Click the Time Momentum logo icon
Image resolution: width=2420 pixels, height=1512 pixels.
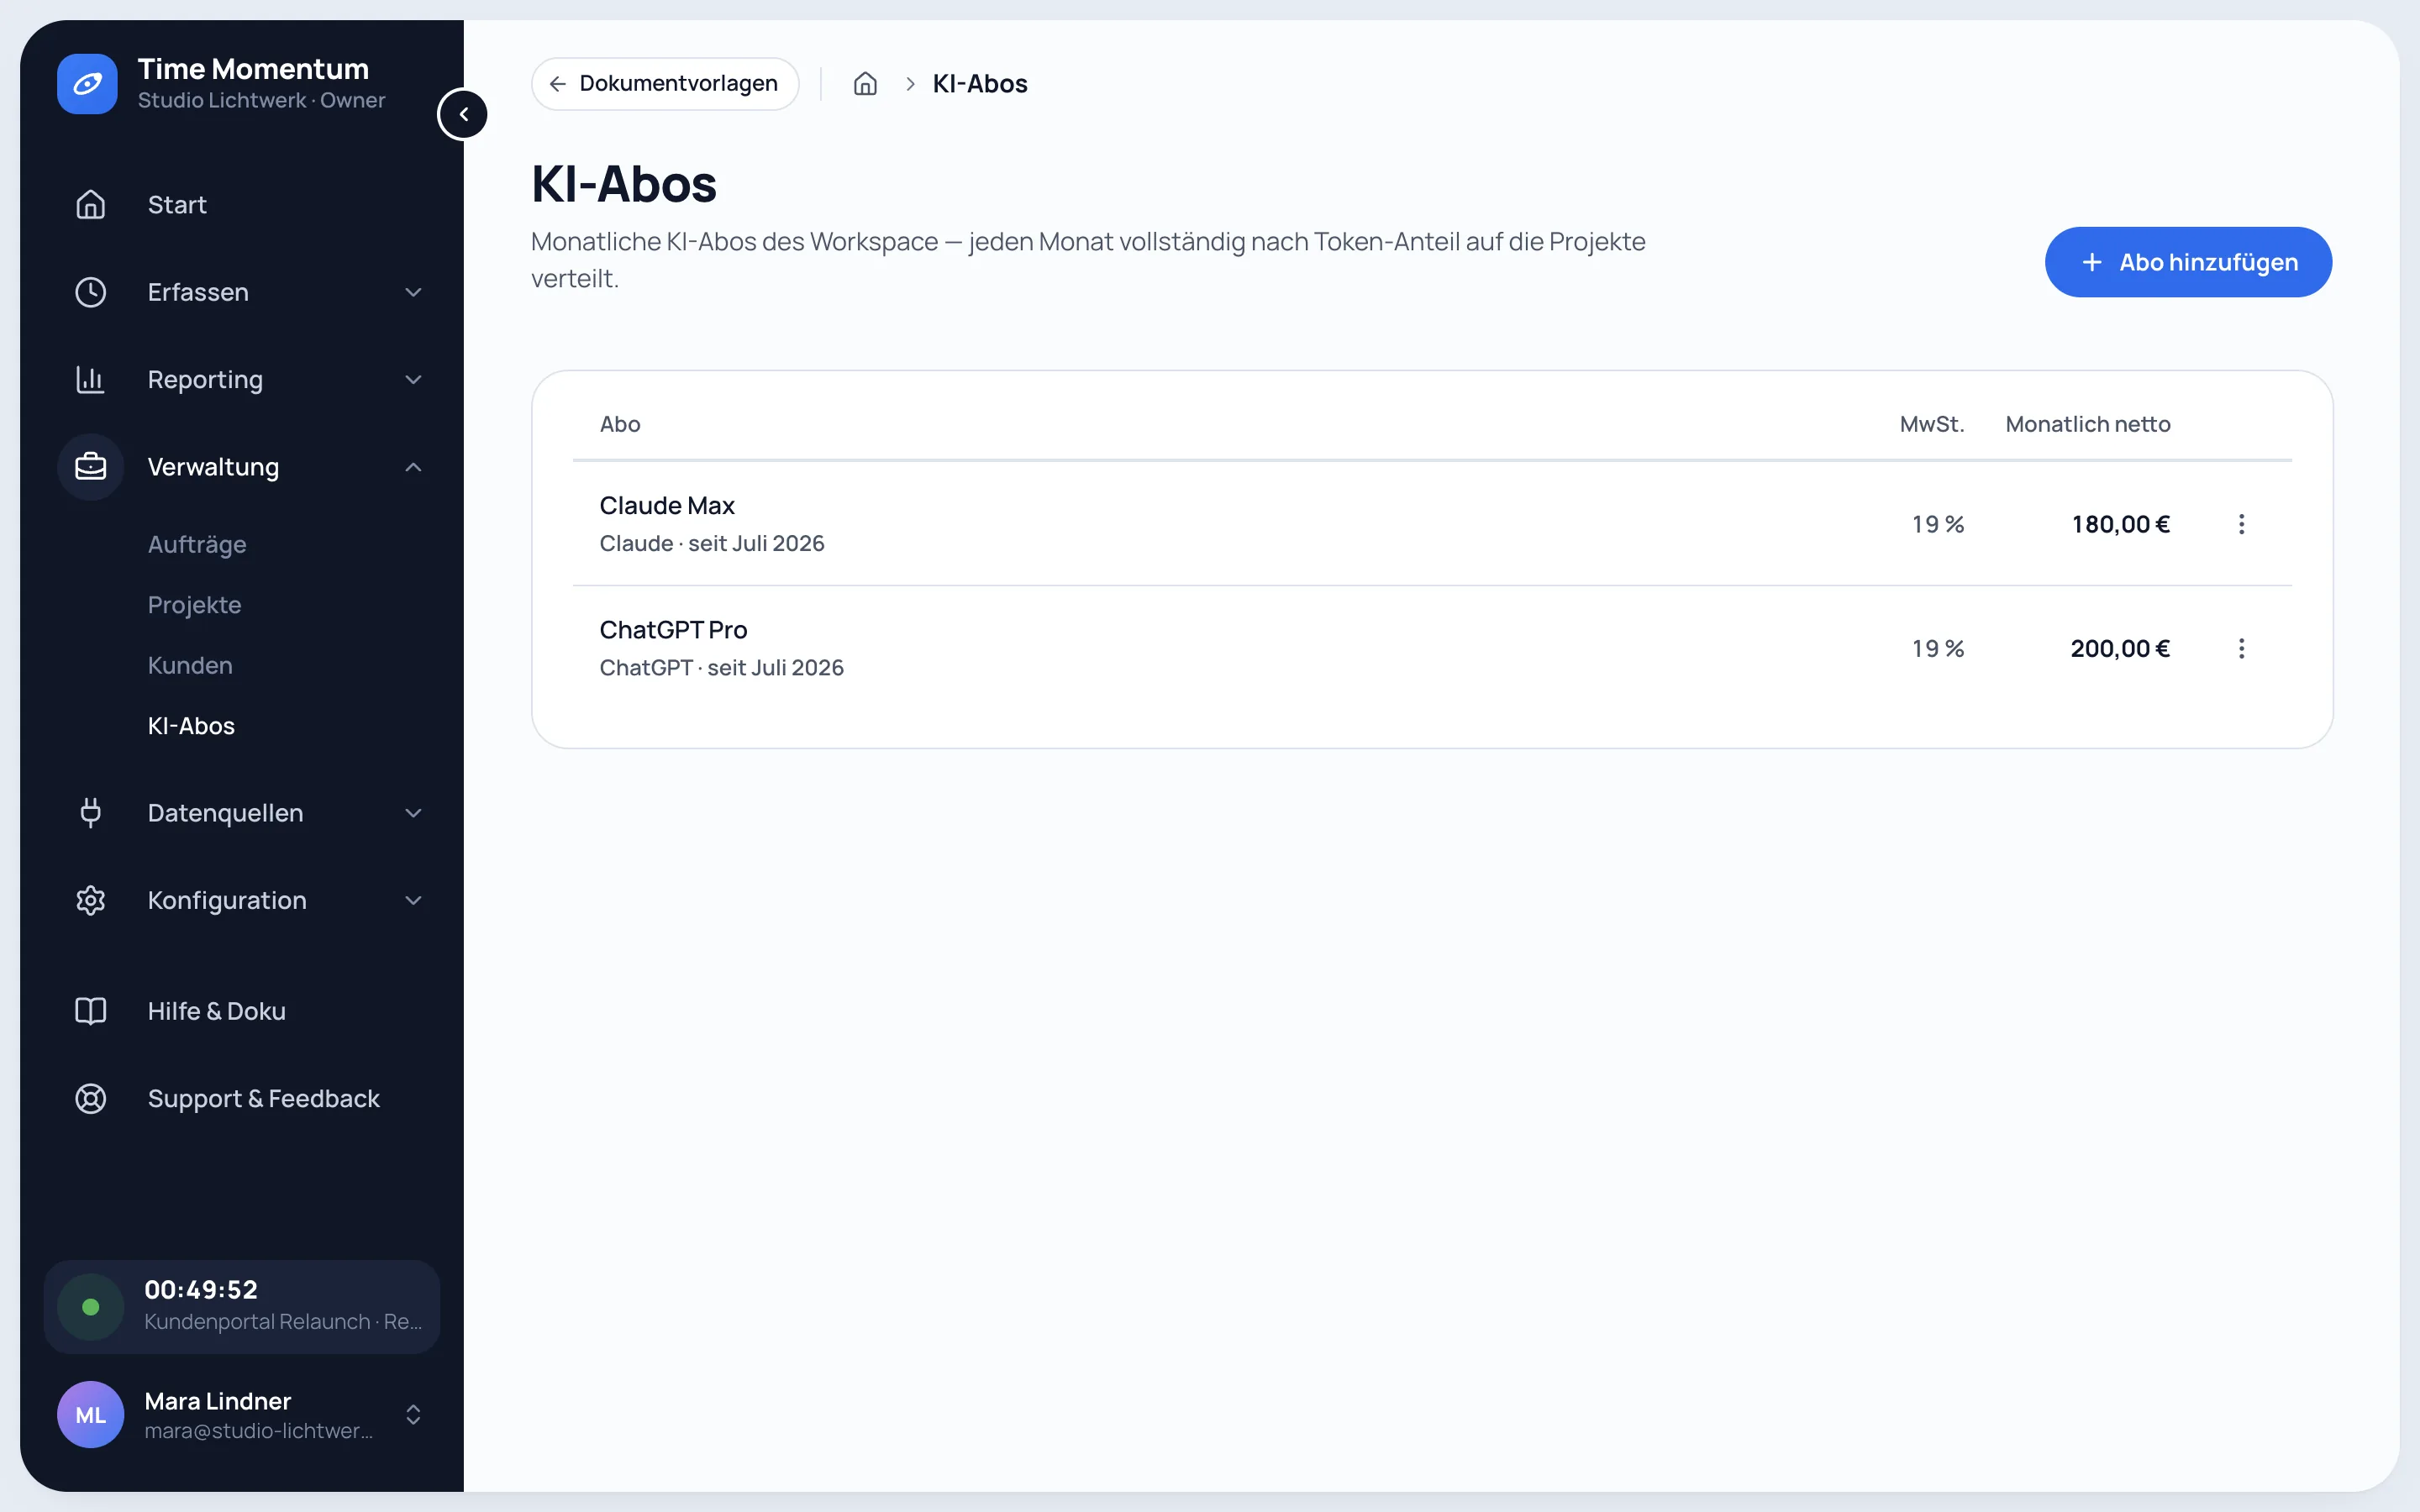tap(87, 84)
